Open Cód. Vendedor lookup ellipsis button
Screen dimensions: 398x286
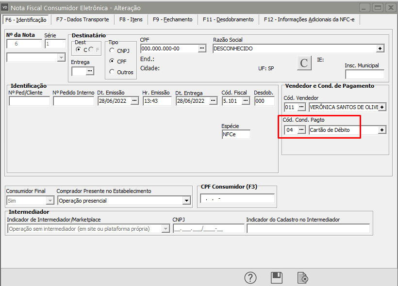pos(301,107)
